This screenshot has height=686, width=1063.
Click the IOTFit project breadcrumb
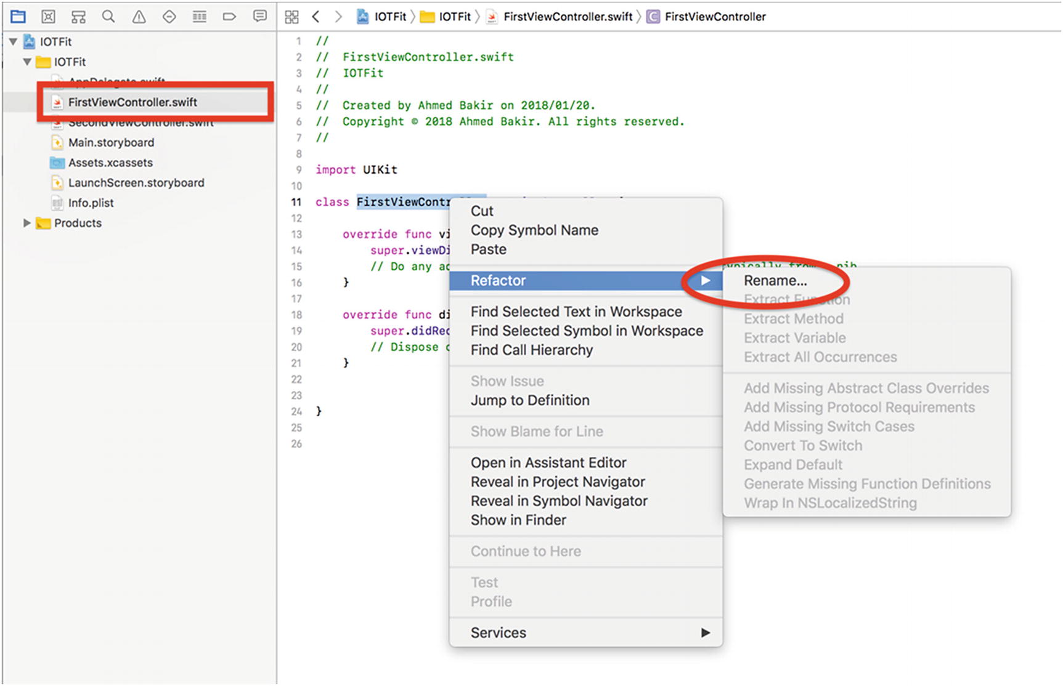(x=382, y=17)
